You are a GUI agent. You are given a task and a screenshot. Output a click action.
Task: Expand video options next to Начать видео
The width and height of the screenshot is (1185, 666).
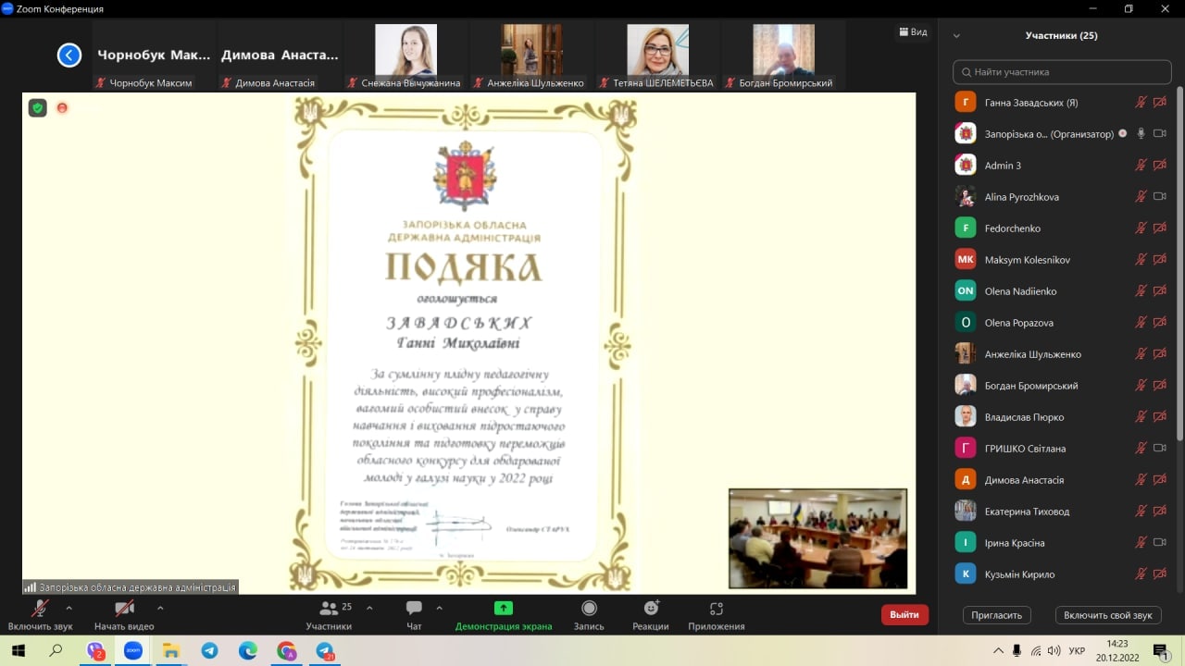pos(159,610)
